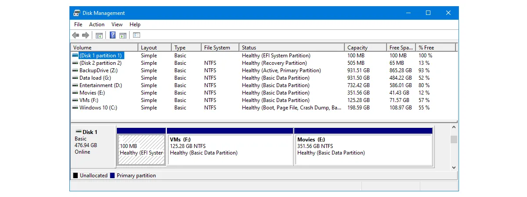Click the Back arrow toolbar icon

[x=76, y=35]
